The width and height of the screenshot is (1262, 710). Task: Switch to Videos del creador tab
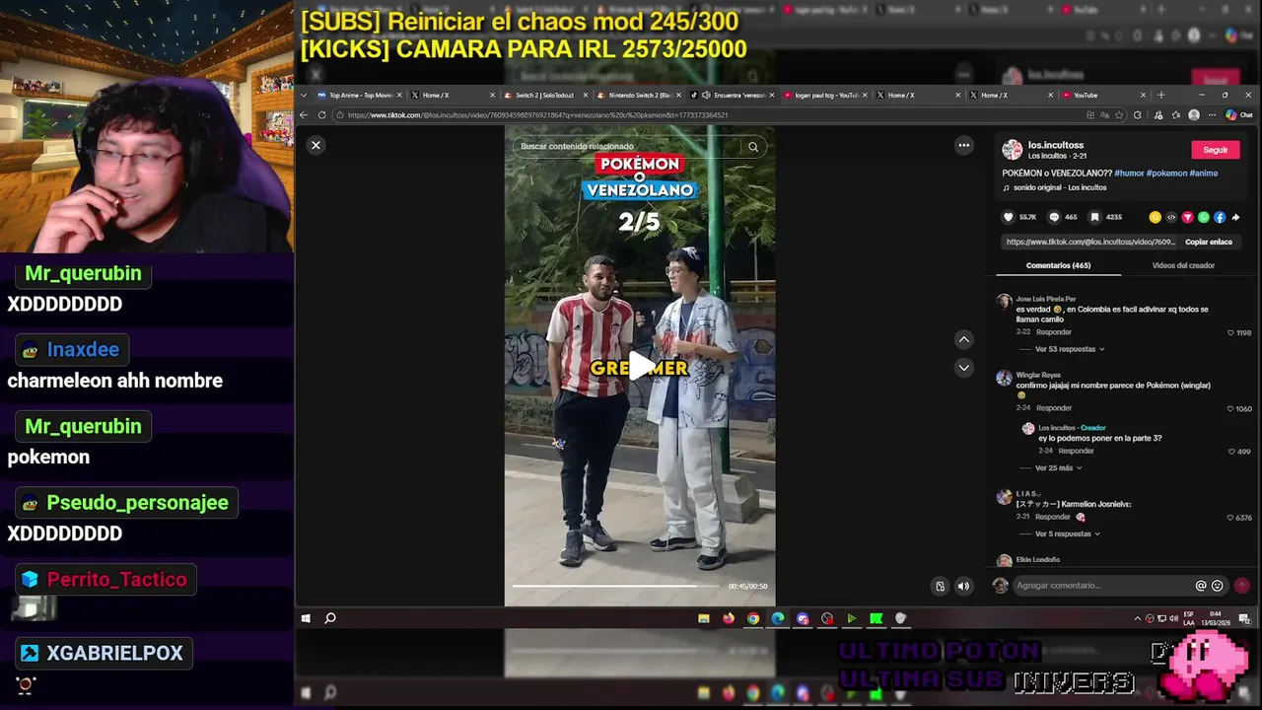click(1183, 265)
